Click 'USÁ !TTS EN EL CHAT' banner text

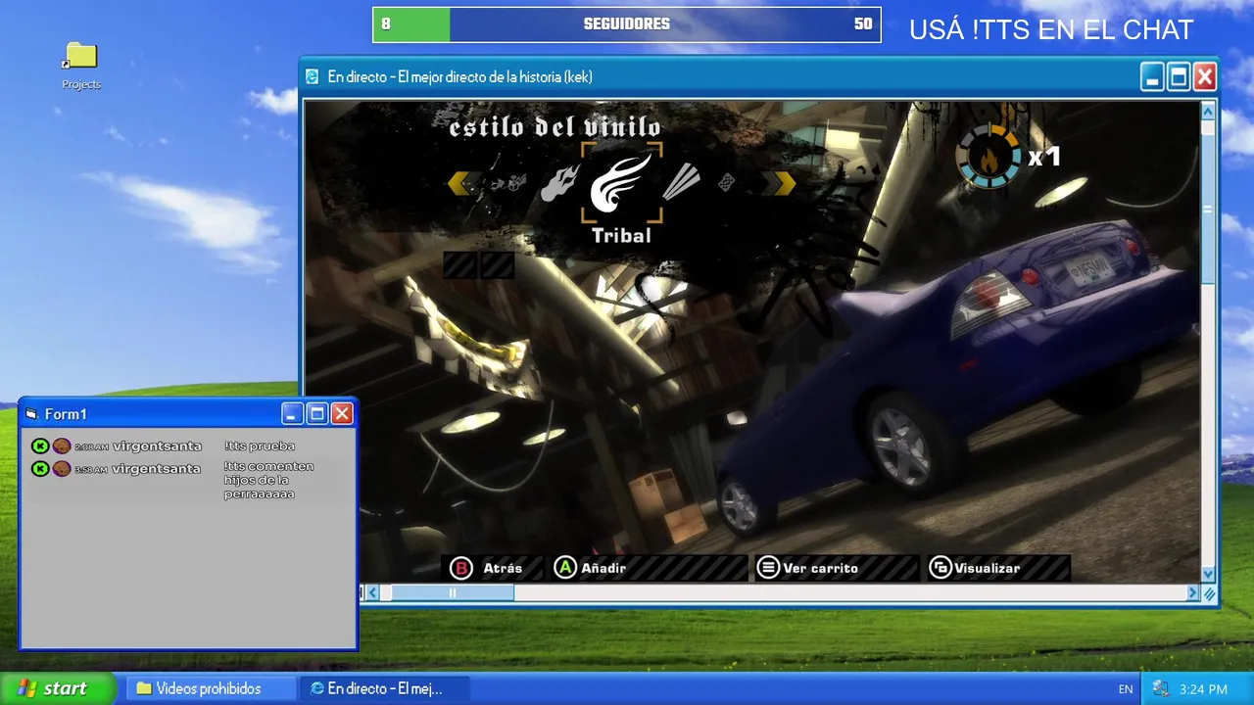coord(1051,30)
